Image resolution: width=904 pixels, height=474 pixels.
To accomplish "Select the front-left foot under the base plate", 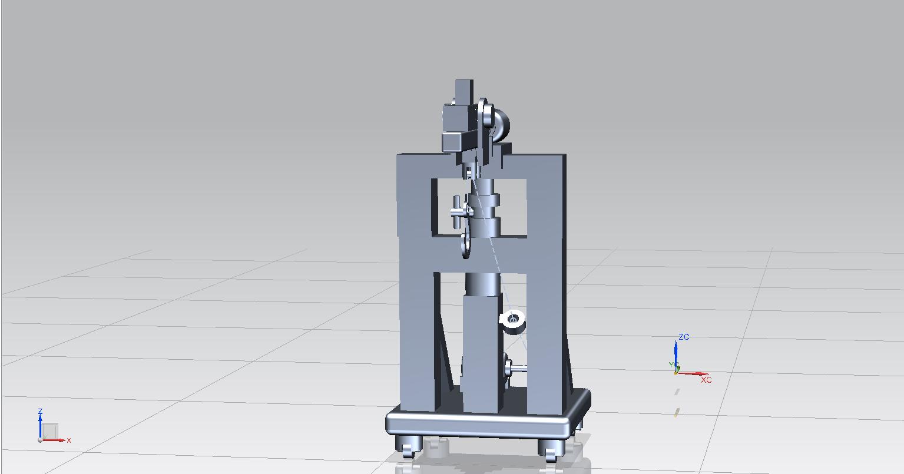I will pyautogui.click(x=408, y=446).
